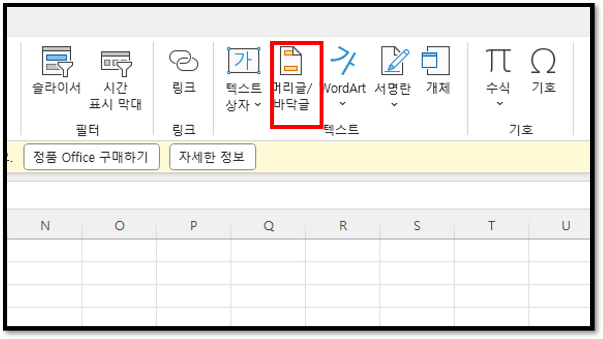
Task: Insert a Text Box (텍스트 상자)
Action: [x=243, y=61]
